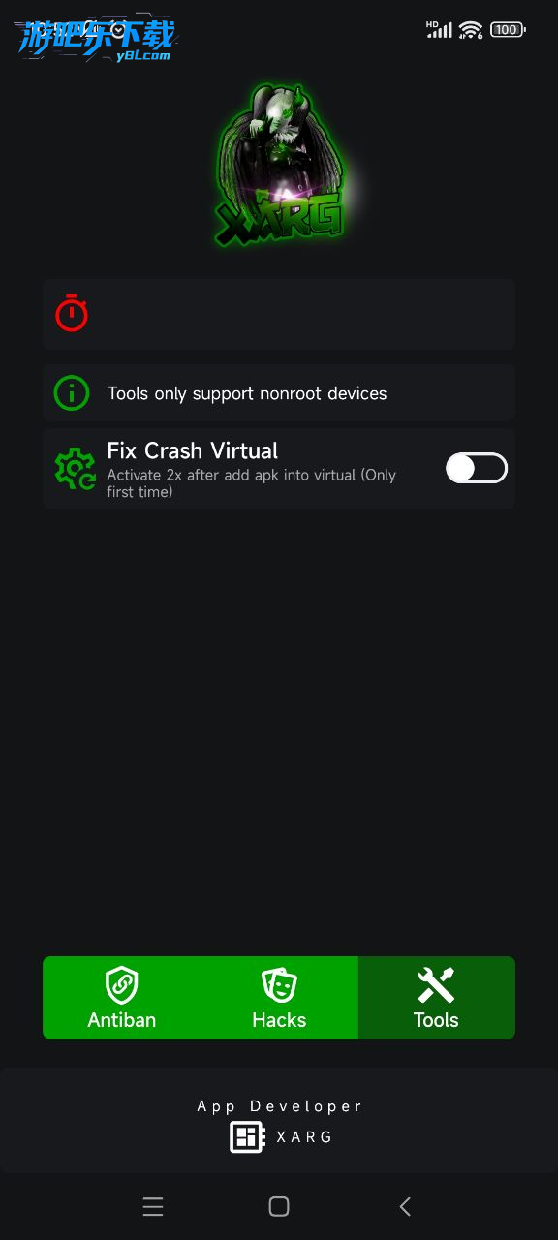Tap the empty timer card
The width and height of the screenshot is (558, 1240).
point(279,314)
